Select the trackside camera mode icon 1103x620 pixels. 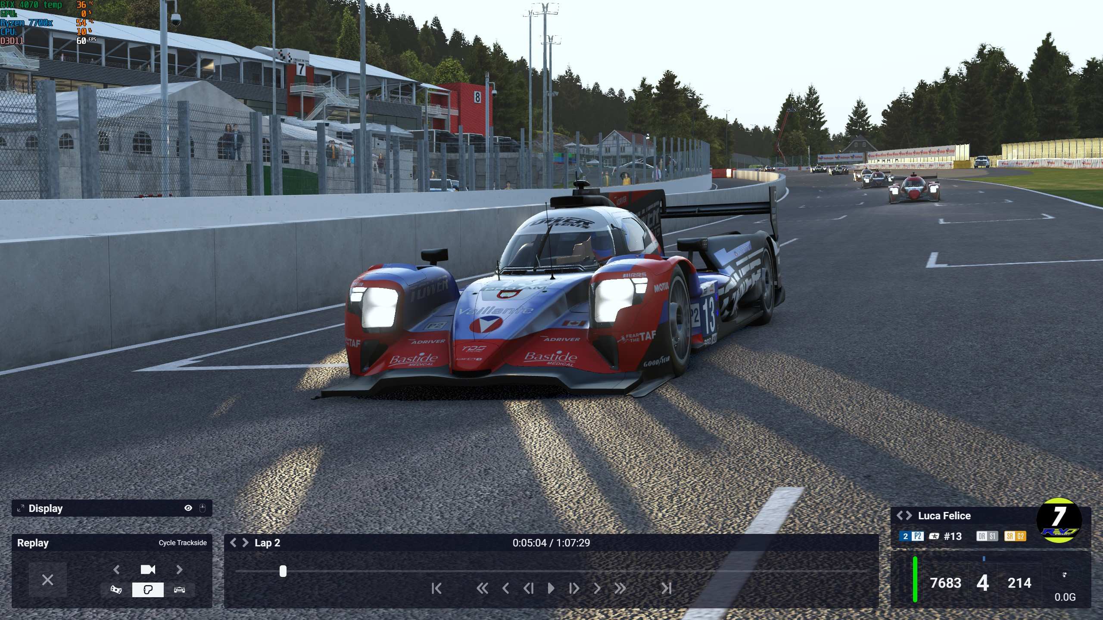148,589
